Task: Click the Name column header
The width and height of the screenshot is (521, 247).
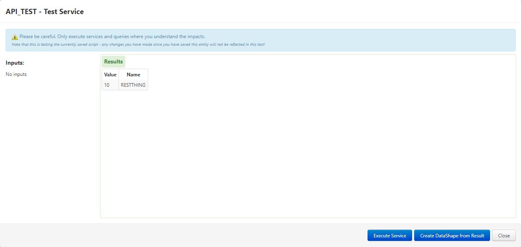Action: [x=133, y=75]
